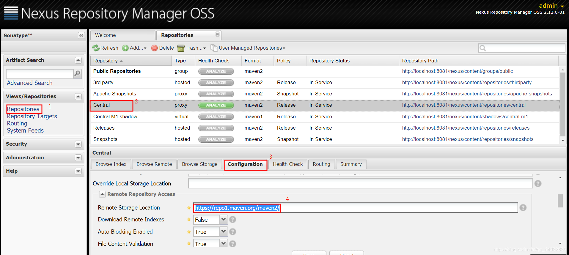
Task: Show help for Override Local Storage Location
Action: [538, 184]
